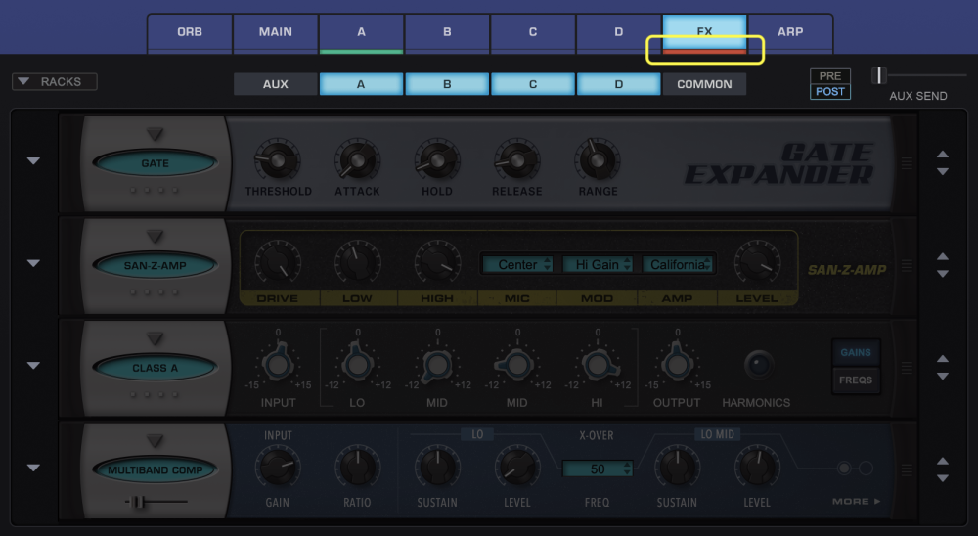Viewport: 978px width, 536px height.
Task: Click the X-Over FREQ value field
Action: click(598, 469)
